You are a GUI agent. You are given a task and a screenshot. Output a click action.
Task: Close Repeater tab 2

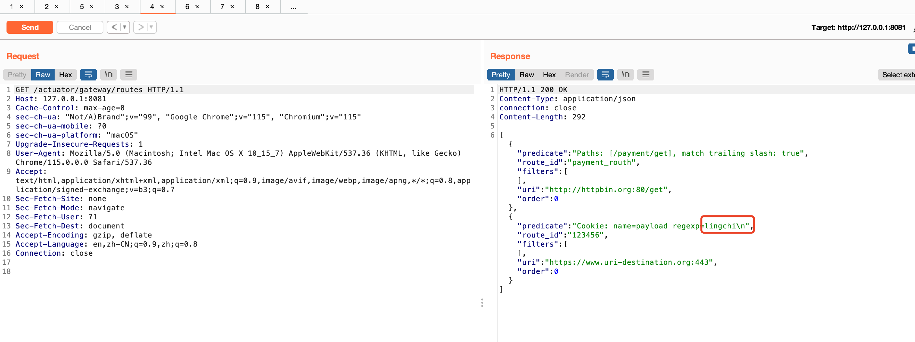point(57,7)
